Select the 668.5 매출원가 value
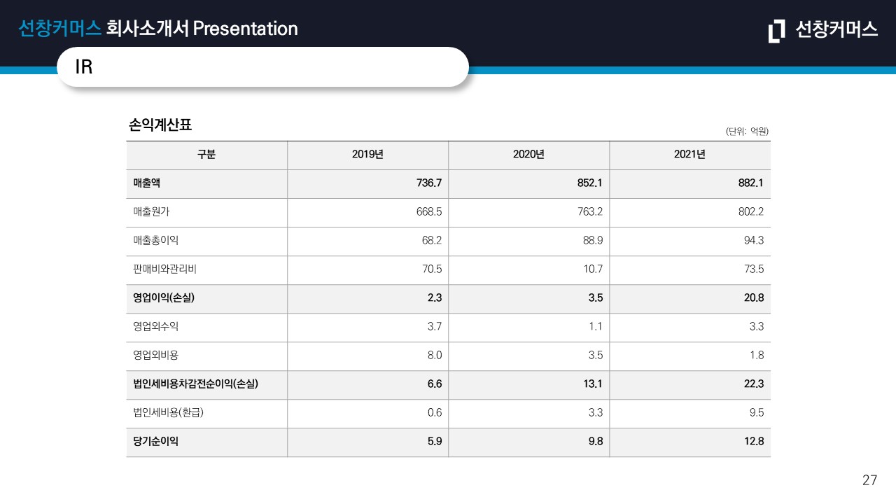Image resolution: width=896 pixels, height=504 pixels. pos(429,212)
